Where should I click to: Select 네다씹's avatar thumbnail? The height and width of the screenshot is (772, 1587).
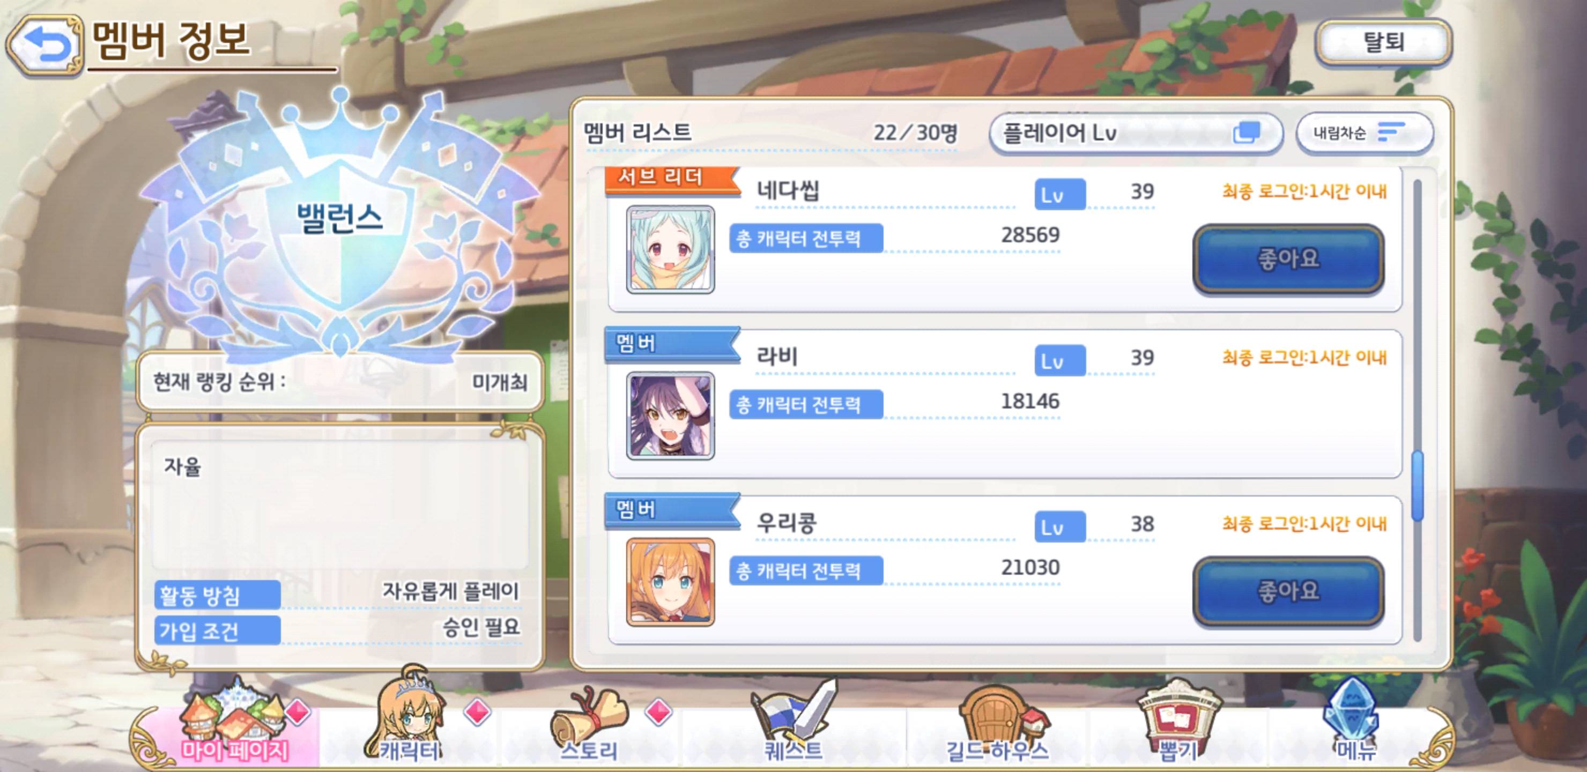(x=670, y=249)
